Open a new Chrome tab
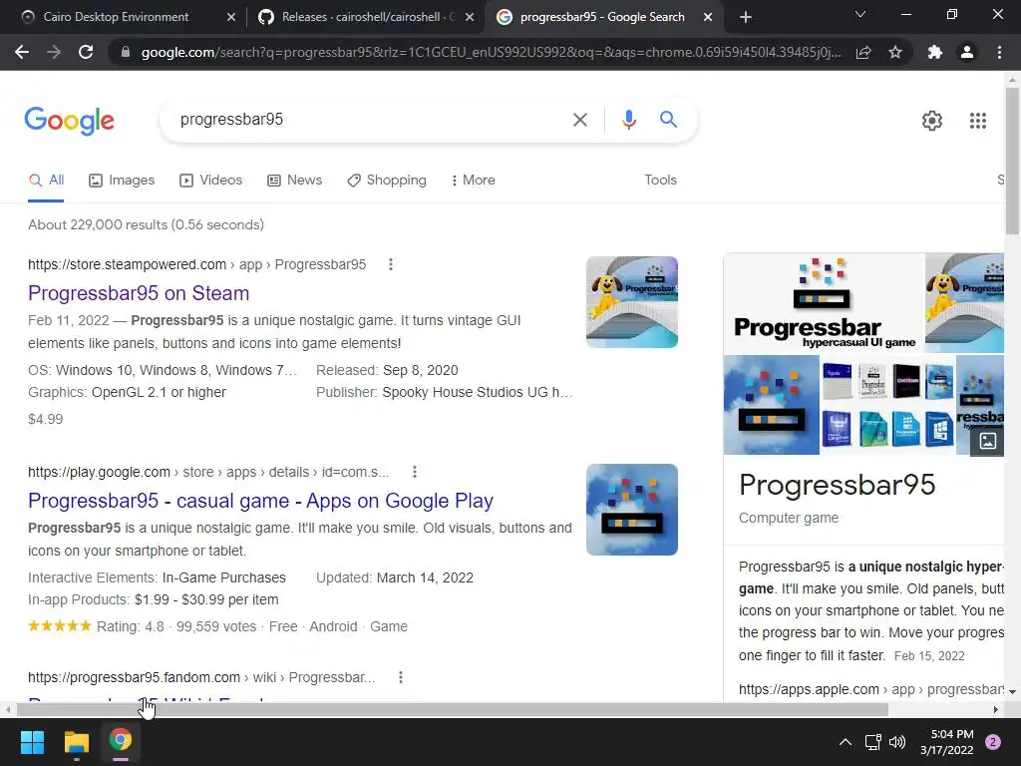Image resolution: width=1021 pixels, height=766 pixels. click(x=746, y=17)
